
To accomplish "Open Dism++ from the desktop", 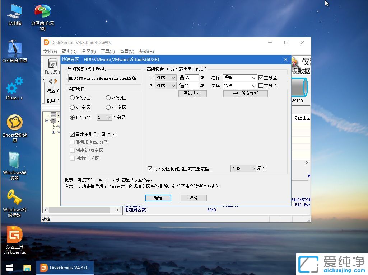I will coord(14,86).
